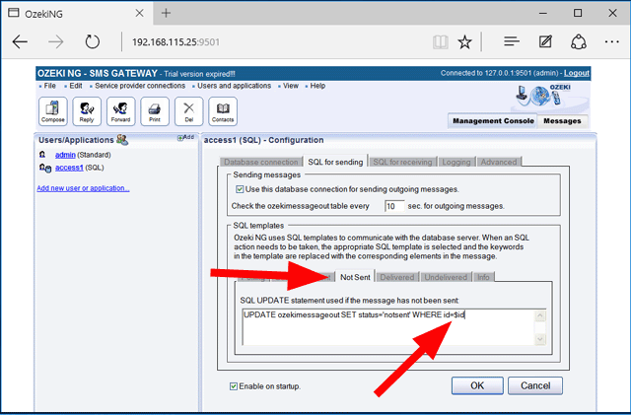
Task: Switch to Messages tab
Action: coord(562,121)
